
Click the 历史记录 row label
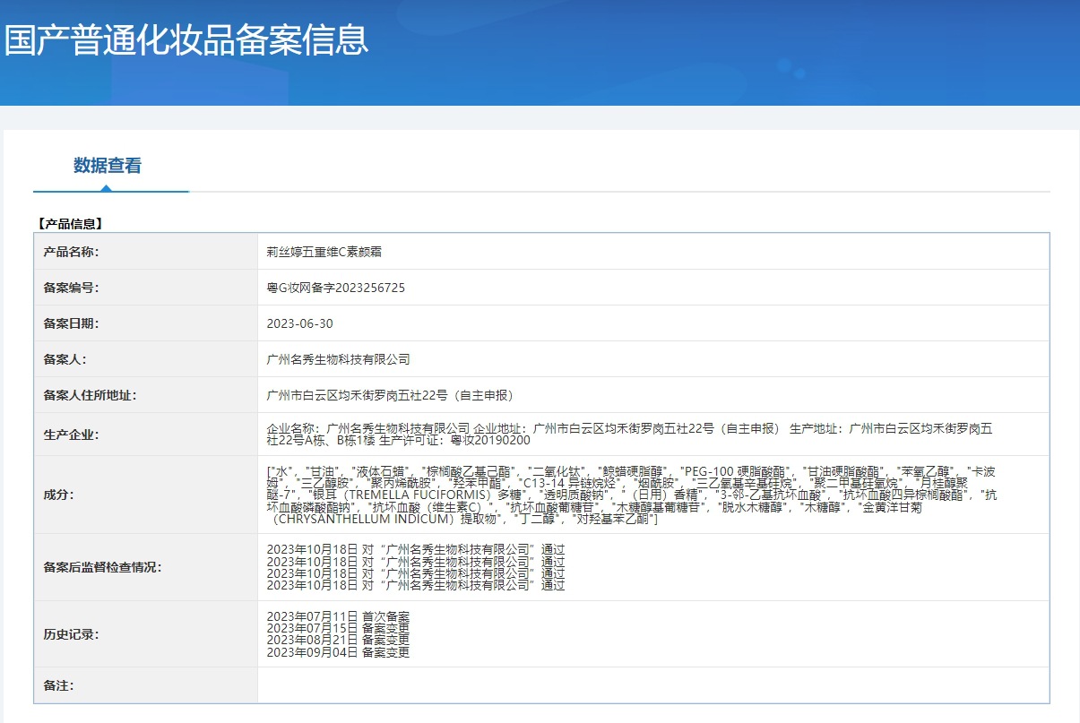click(71, 634)
